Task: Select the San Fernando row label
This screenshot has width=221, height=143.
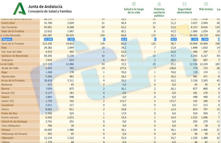Action: [9, 27]
